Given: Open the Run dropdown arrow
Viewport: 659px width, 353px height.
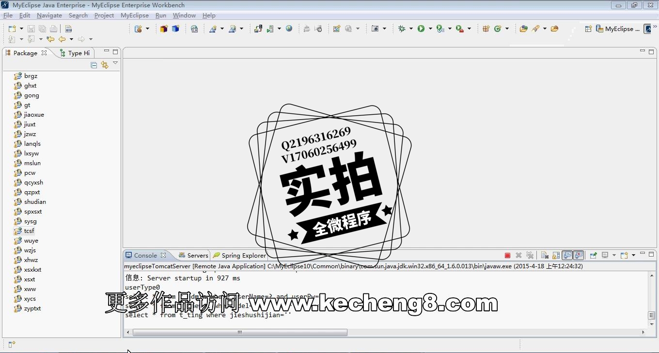Looking at the screenshot, I should [x=430, y=29].
